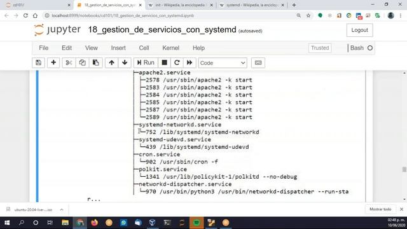Move the selected cell down with the arrow

point(125,62)
